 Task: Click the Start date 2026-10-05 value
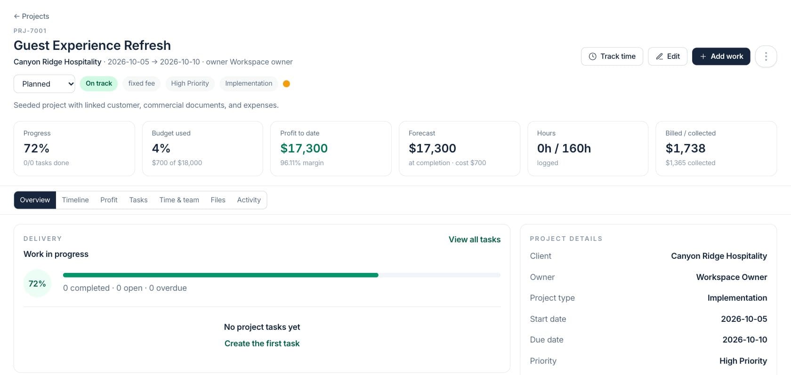pyautogui.click(x=744, y=319)
